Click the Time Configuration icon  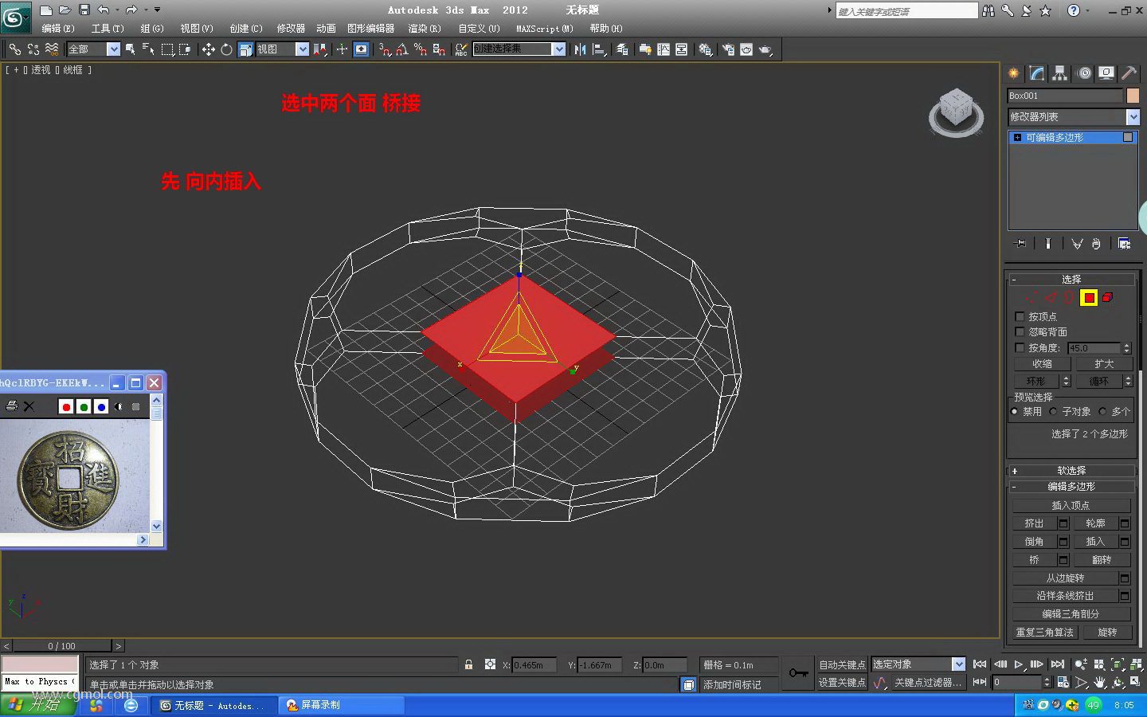[x=1063, y=683]
